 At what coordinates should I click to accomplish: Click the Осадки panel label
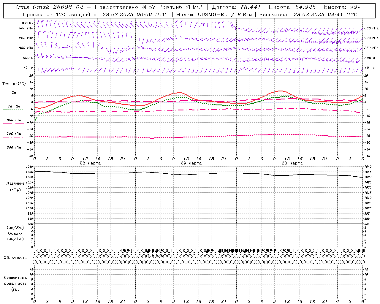click(15, 233)
